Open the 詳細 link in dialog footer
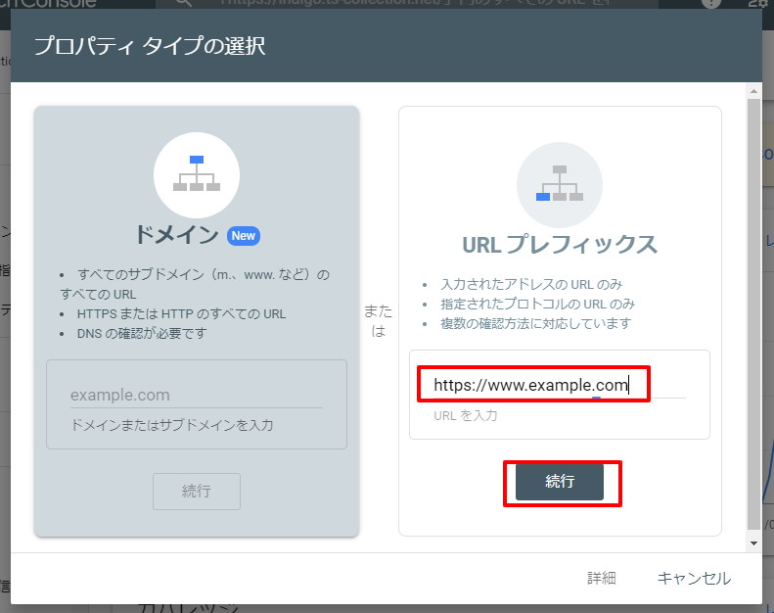 [x=601, y=579]
